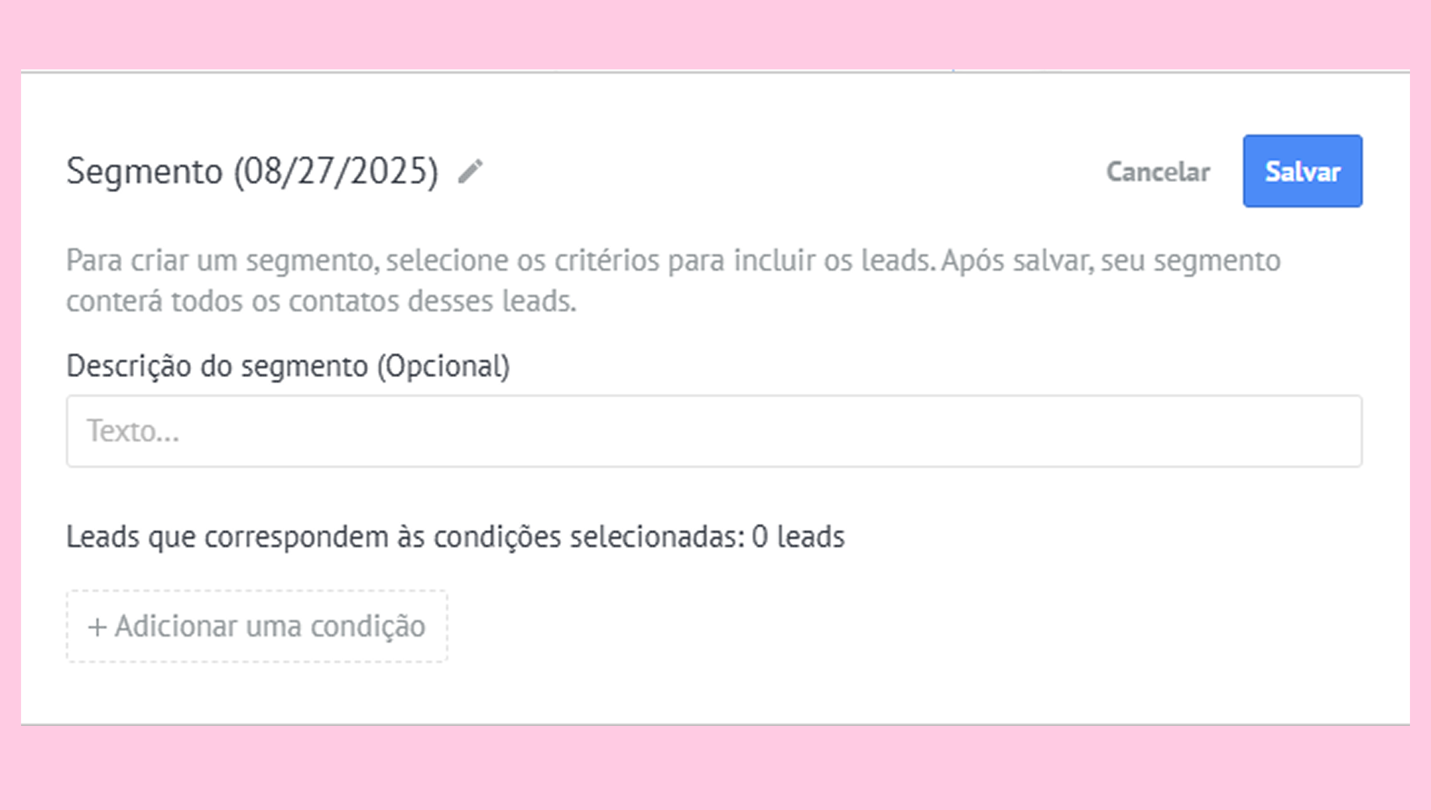
Task: Click the "0 leads" counter value
Action: click(798, 537)
